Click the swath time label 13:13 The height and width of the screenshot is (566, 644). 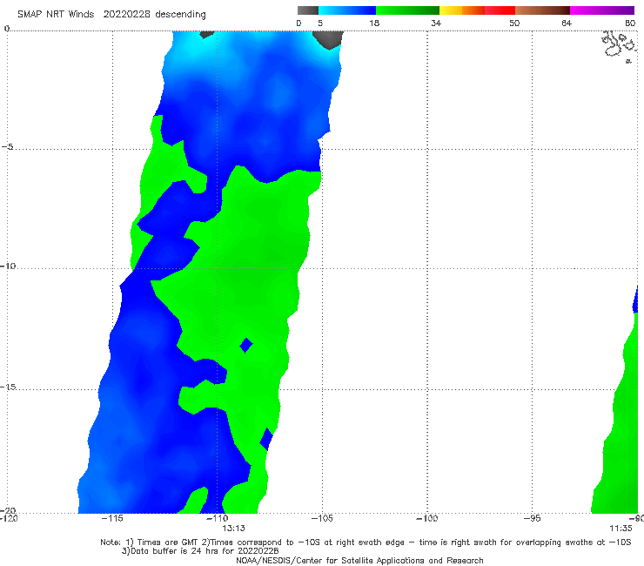tap(234, 529)
